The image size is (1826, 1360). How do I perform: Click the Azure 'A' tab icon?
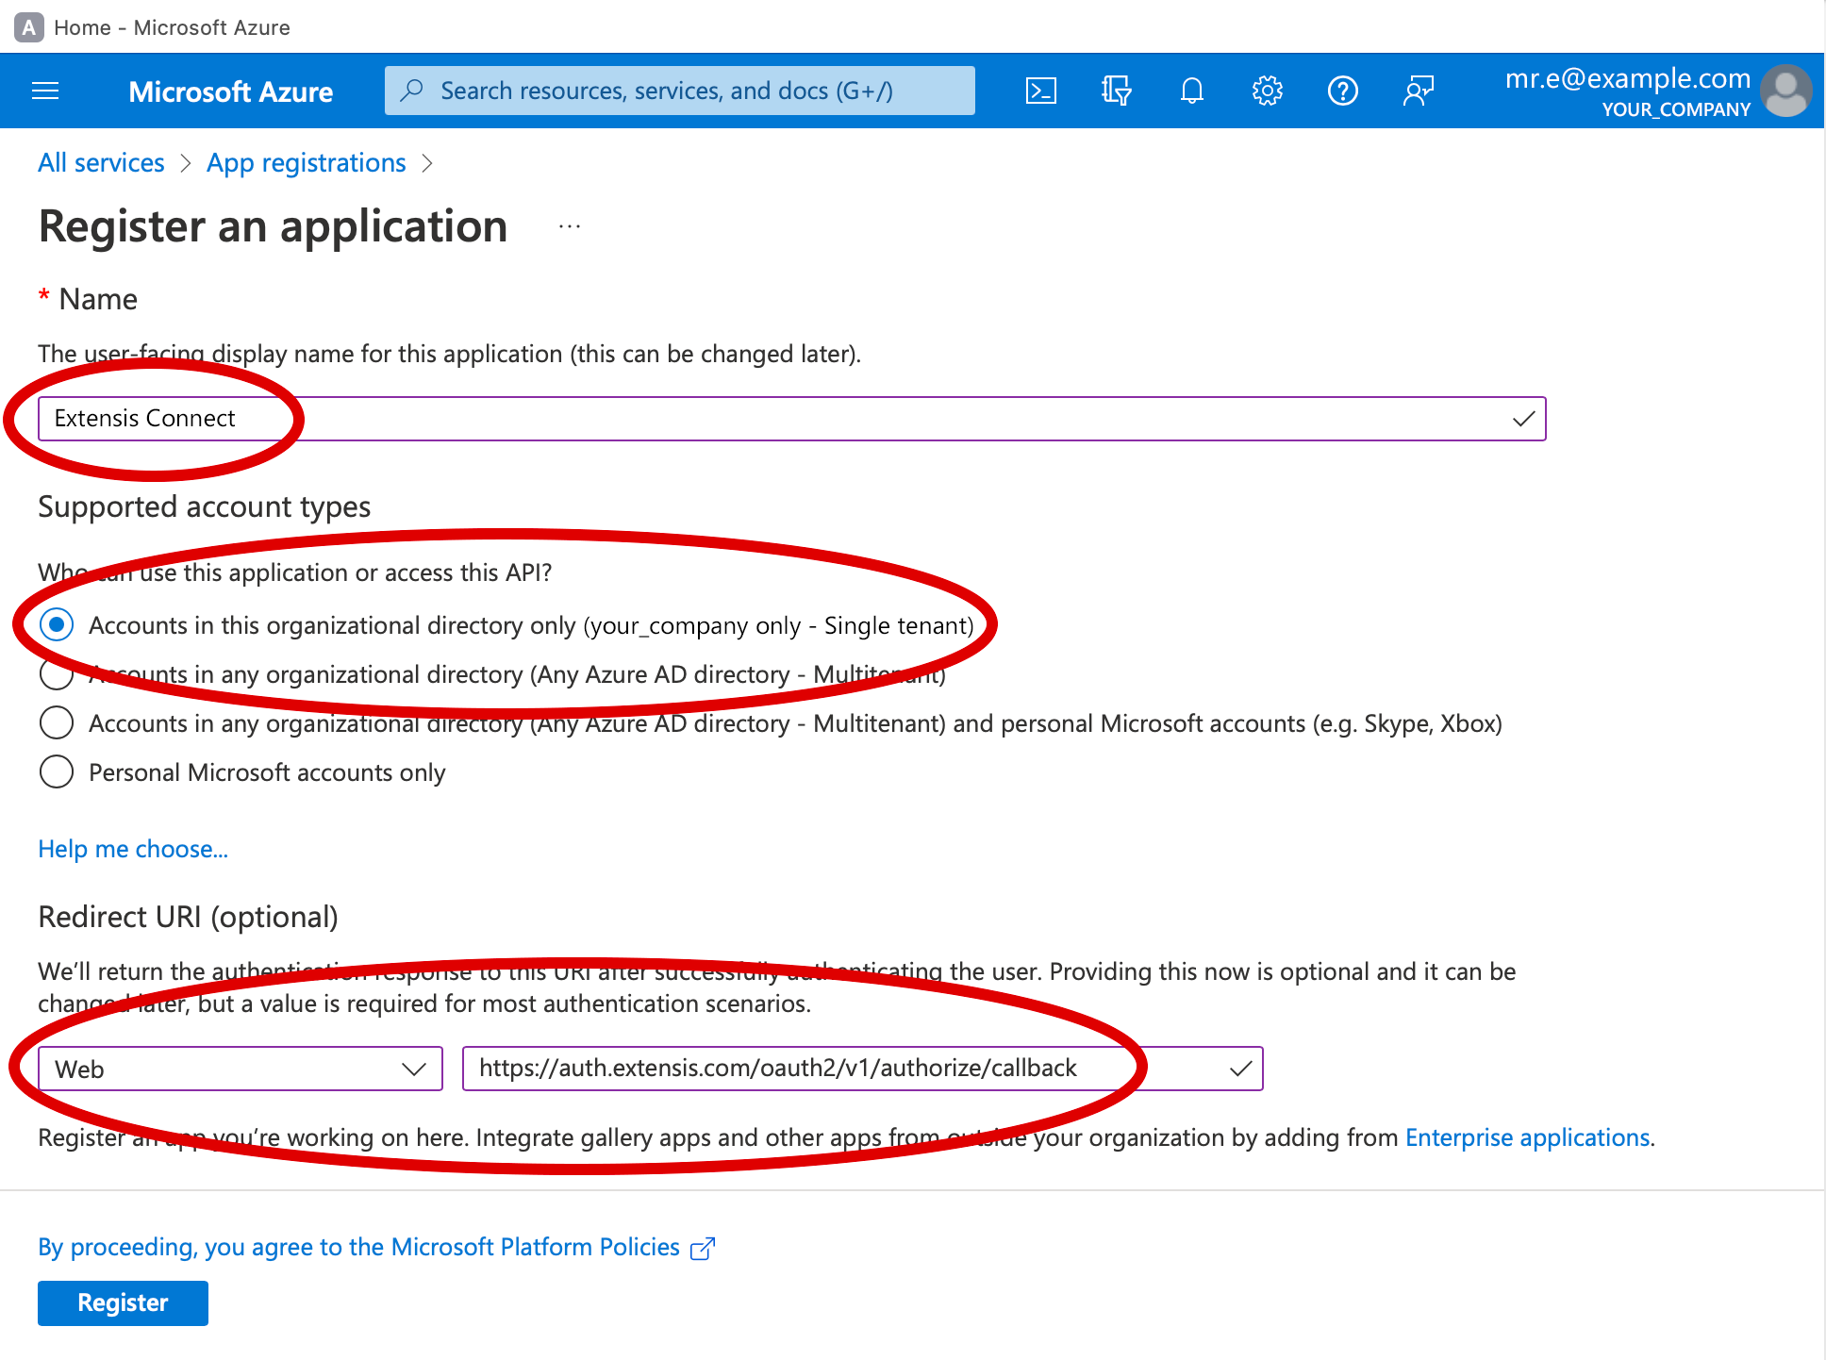coord(29,27)
